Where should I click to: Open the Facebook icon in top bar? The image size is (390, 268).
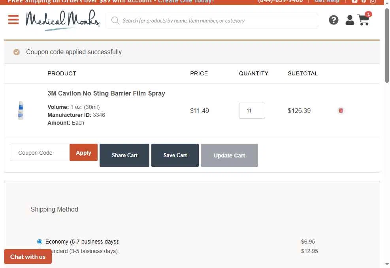point(364,1)
